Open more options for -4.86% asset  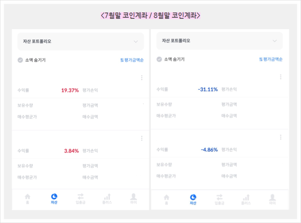(x=281, y=137)
